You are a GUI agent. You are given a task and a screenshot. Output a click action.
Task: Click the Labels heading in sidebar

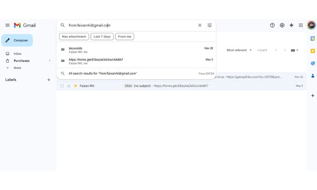point(11,80)
